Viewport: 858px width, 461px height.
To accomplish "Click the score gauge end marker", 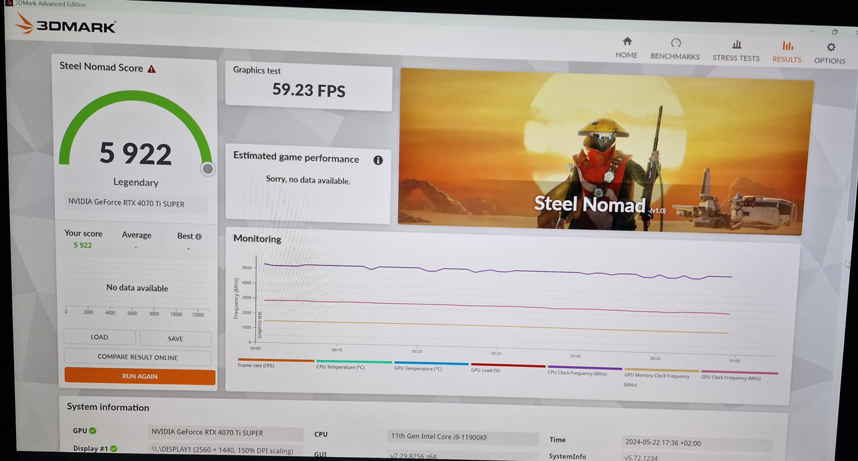I will pos(208,169).
